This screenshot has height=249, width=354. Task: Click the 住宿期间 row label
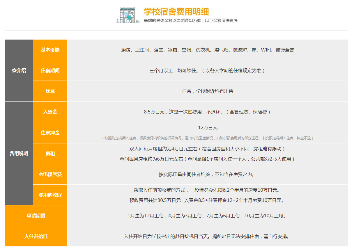[50, 70]
